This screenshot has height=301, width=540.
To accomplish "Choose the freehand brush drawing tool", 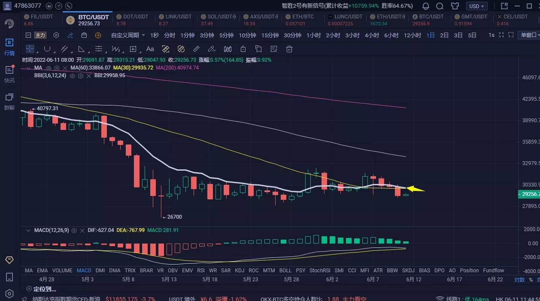I will coord(212,49).
